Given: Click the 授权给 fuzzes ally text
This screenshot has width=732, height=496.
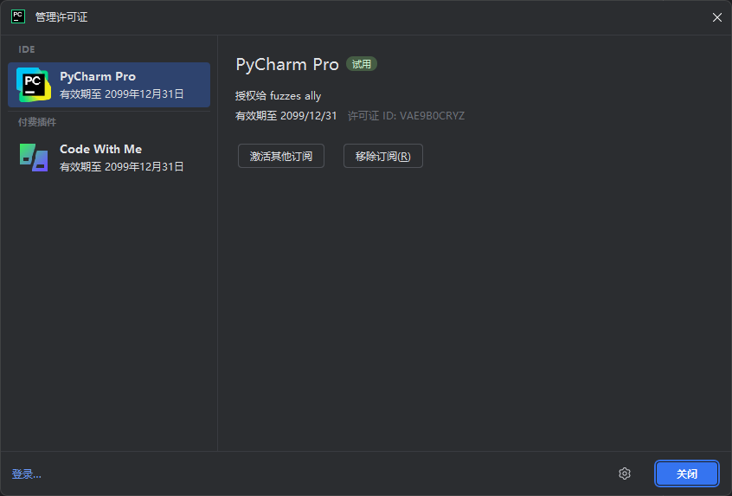Looking at the screenshot, I should click(279, 96).
